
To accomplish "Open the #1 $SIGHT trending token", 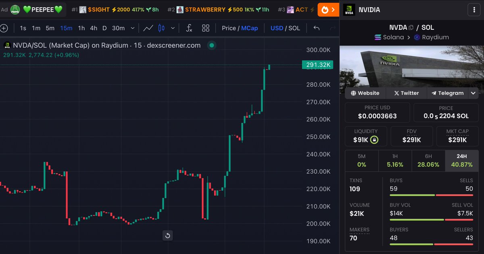I will click(x=115, y=9).
